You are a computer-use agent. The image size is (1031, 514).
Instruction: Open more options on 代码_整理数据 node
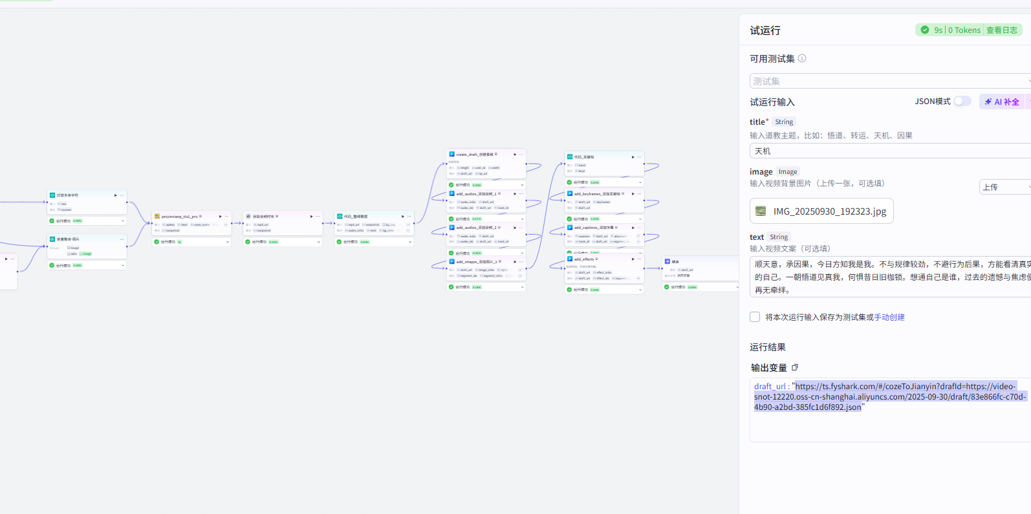(x=409, y=217)
